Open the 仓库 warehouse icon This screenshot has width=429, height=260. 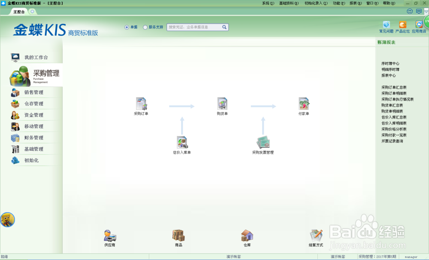(247, 236)
